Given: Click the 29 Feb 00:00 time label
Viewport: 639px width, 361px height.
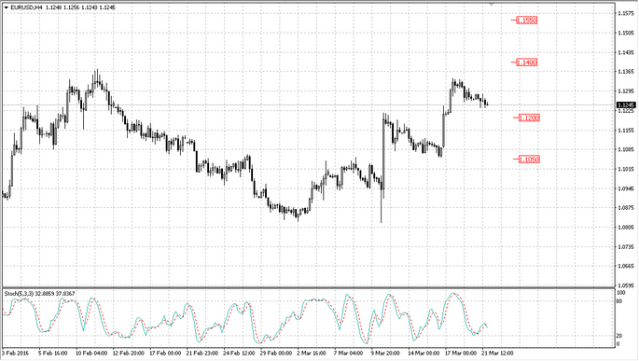Looking at the screenshot, I should [276, 353].
